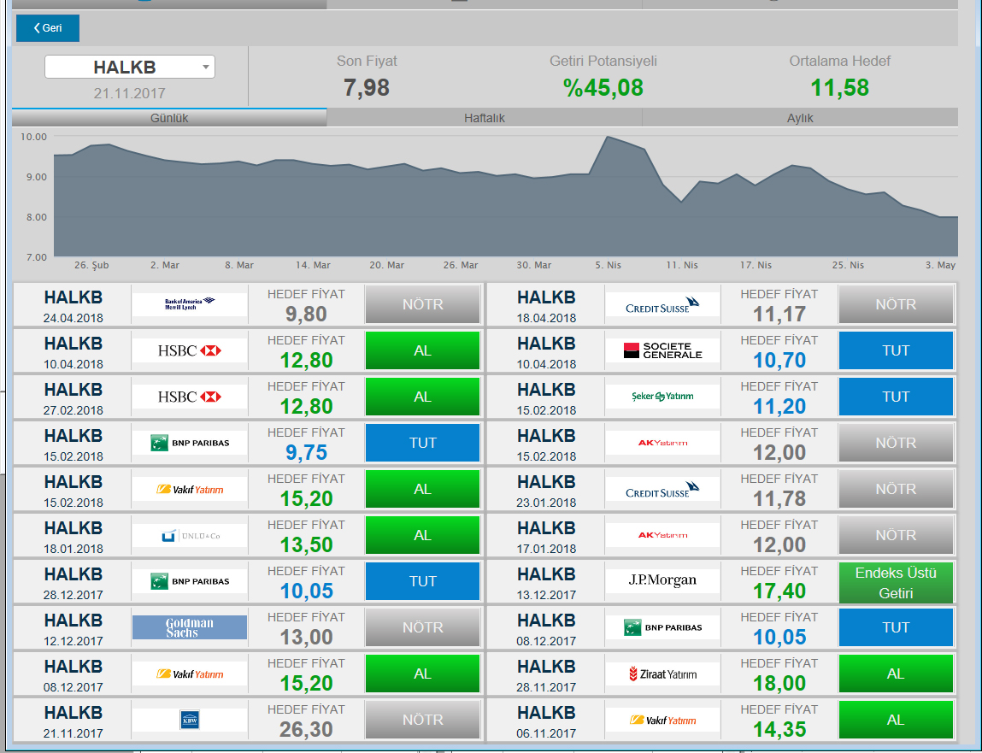
Task: Click NÖTR button for AK Yatırım 15.02.2018
Action: 896,443
